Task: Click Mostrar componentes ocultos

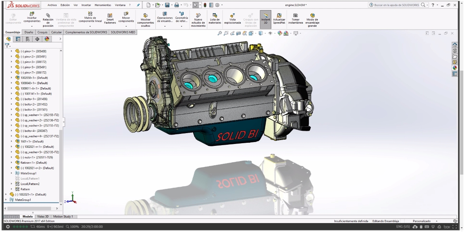Action: [146, 20]
